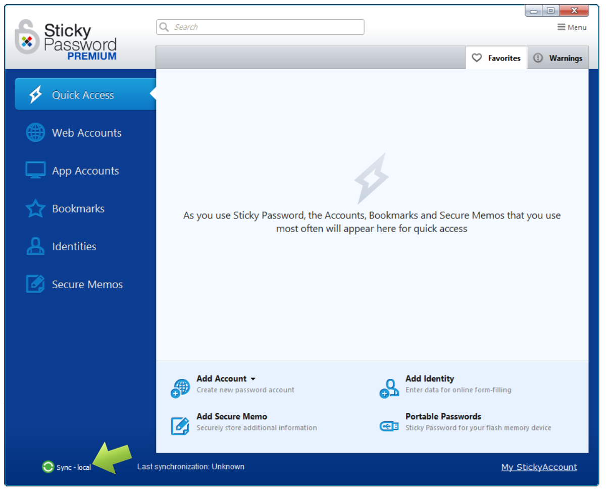Click 'Securely store additional information' description
The height and width of the screenshot is (490, 610).
(257, 427)
